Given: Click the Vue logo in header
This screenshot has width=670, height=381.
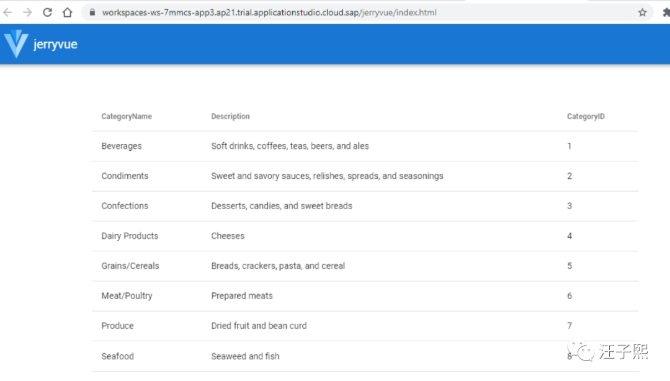Looking at the screenshot, I should tap(16, 44).
